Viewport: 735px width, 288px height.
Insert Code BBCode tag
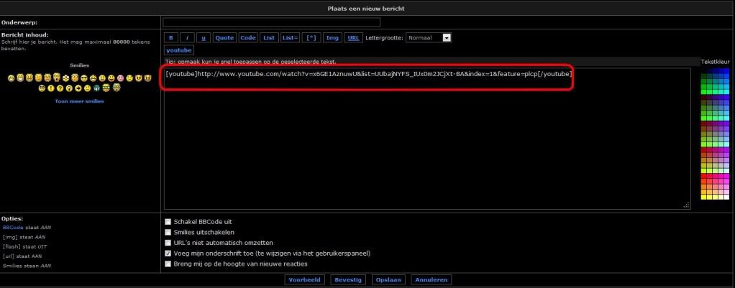coord(248,38)
